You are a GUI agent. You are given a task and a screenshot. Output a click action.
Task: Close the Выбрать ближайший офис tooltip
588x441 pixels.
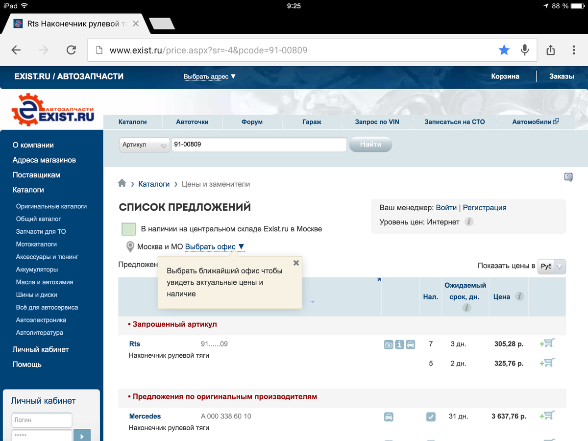click(296, 263)
